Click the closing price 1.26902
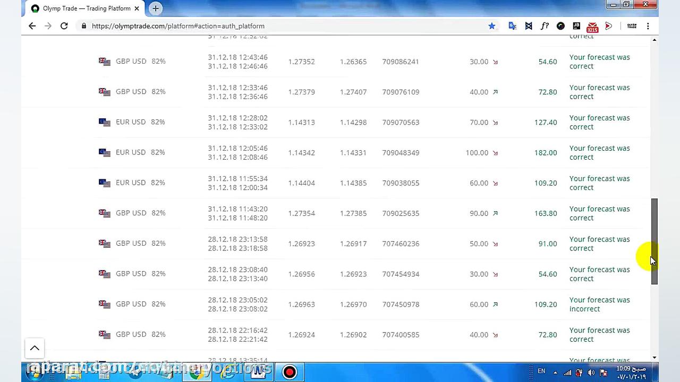This screenshot has height=382, width=680. point(353,335)
